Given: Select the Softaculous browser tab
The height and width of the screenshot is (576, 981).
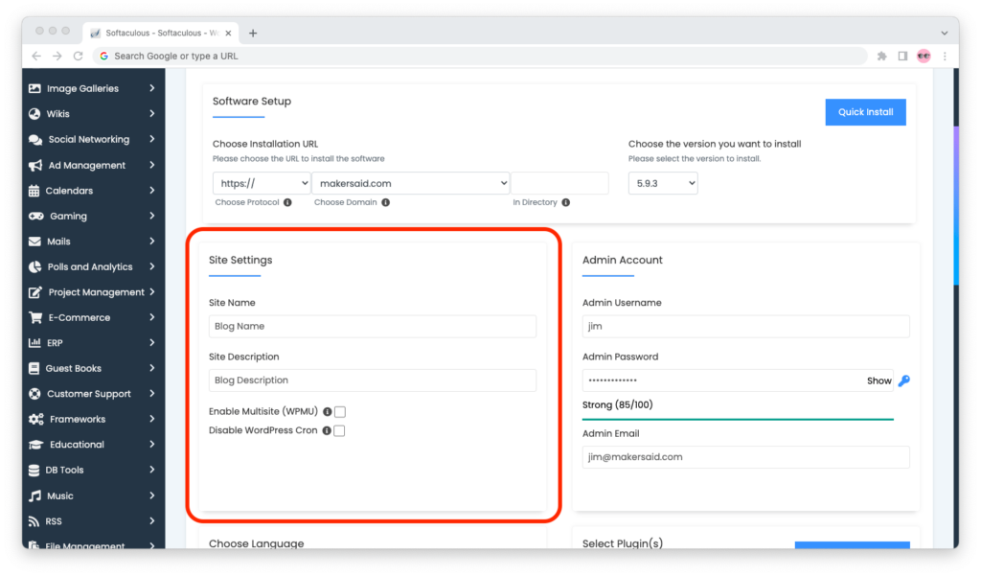Looking at the screenshot, I should pyautogui.click(x=161, y=34).
